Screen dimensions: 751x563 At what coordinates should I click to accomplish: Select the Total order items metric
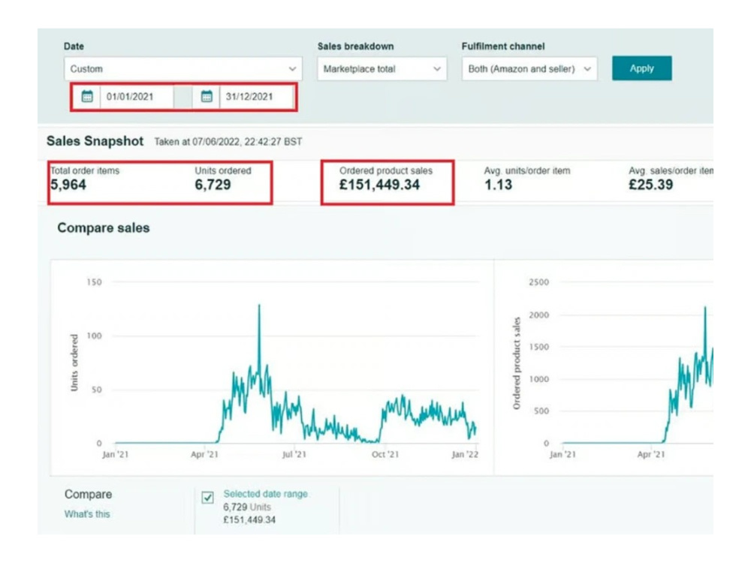click(x=85, y=179)
